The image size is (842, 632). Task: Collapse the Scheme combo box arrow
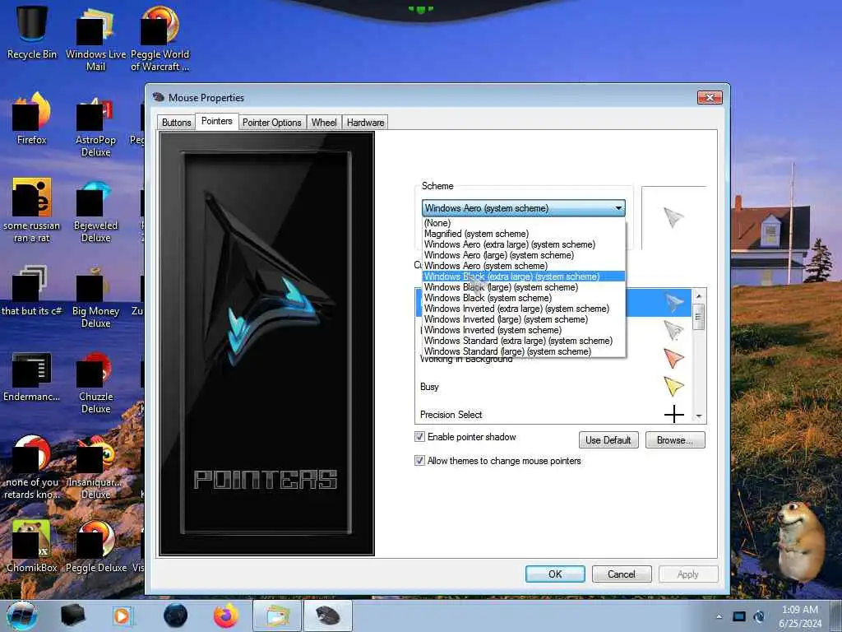[x=618, y=208]
